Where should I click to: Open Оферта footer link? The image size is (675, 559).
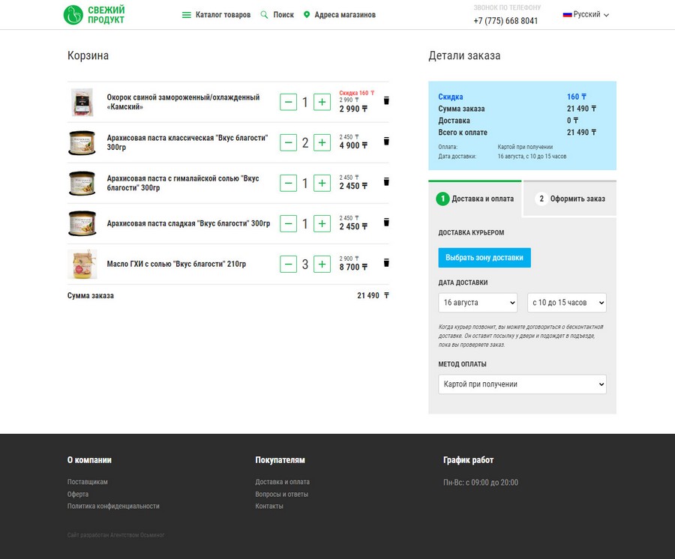click(x=77, y=494)
